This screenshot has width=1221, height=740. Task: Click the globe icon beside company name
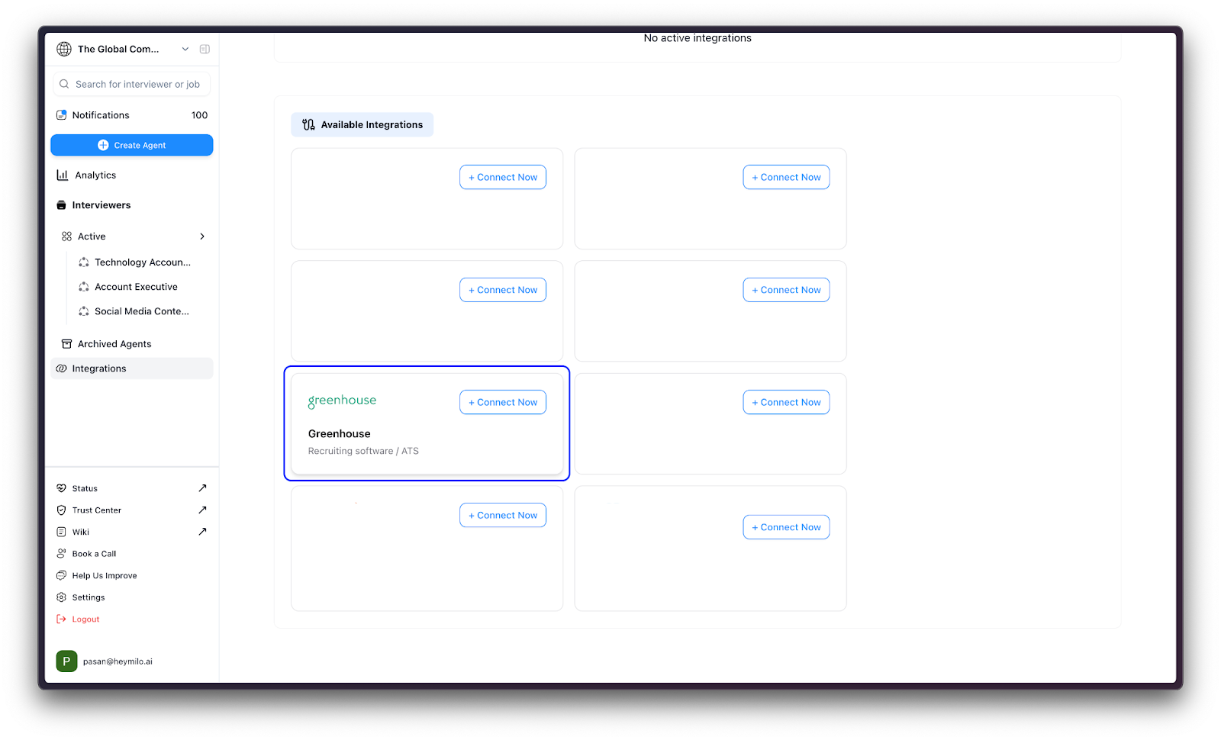[64, 49]
